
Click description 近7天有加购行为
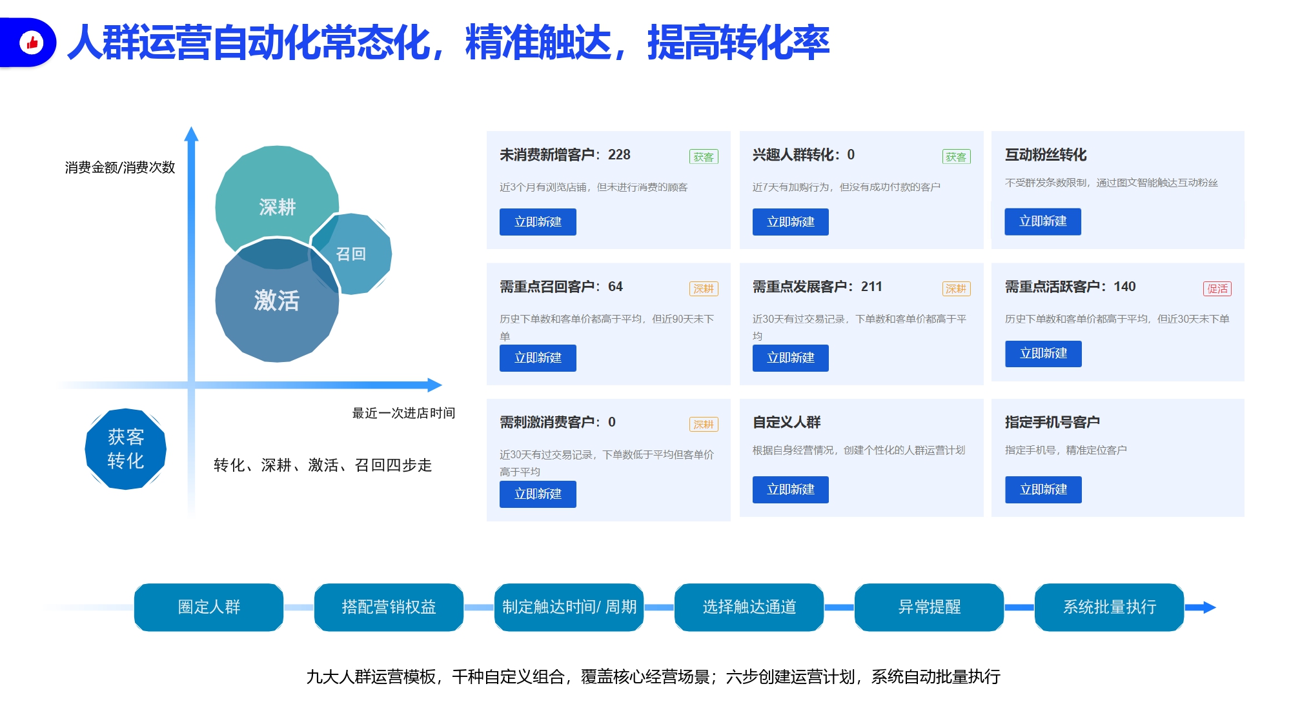(x=846, y=187)
